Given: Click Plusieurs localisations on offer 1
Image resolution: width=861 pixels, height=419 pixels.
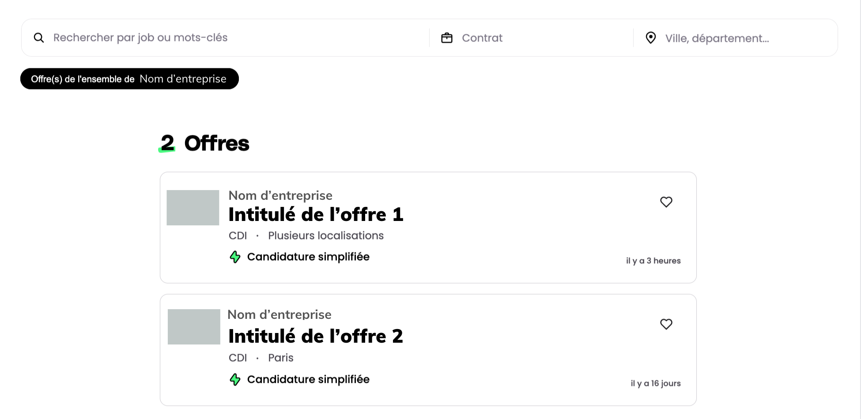Looking at the screenshot, I should coord(326,236).
